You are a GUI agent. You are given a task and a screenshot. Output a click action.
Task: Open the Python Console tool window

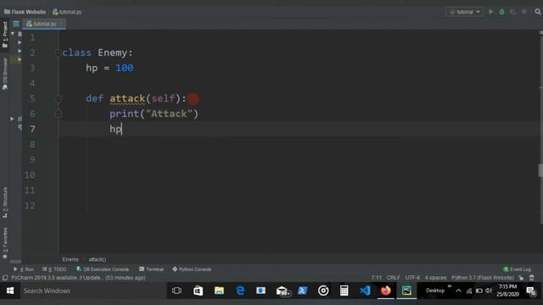point(192,269)
